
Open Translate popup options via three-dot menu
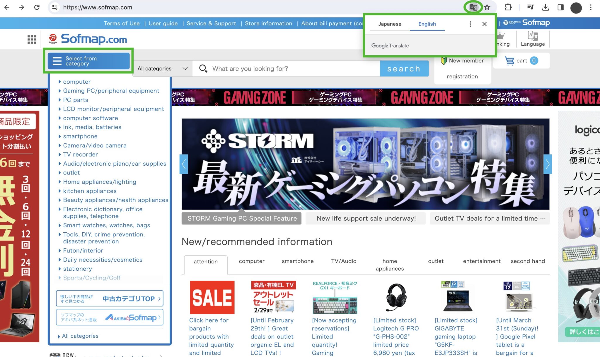470,24
